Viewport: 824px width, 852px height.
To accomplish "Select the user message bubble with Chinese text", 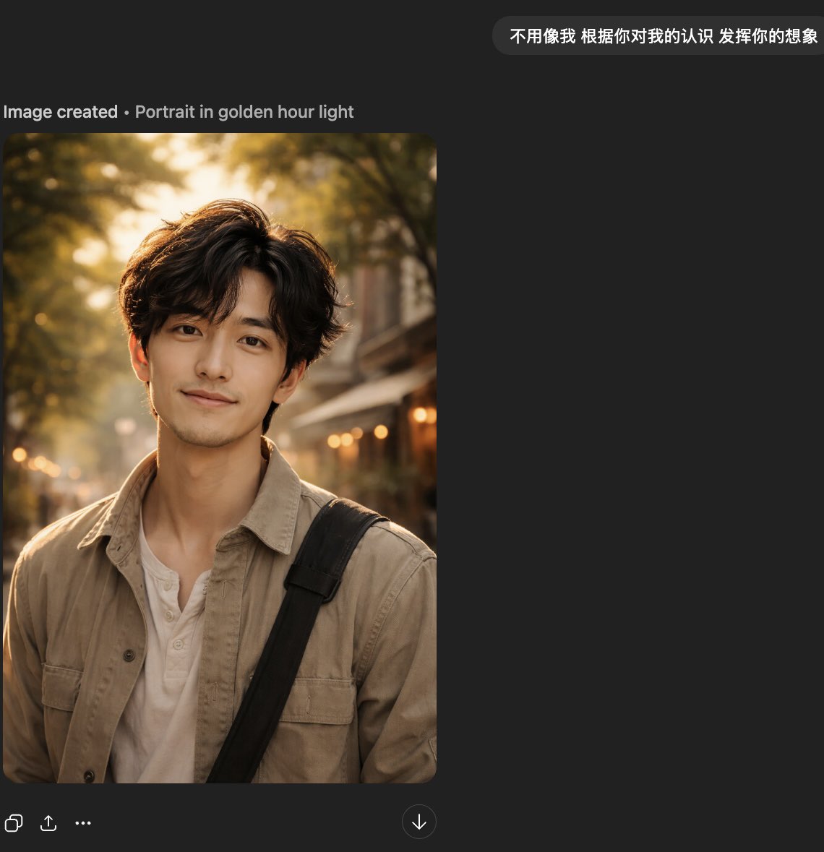I will (658, 36).
